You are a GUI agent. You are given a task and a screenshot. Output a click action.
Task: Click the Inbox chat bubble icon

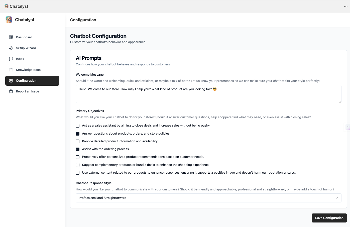(11, 59)
